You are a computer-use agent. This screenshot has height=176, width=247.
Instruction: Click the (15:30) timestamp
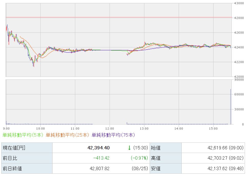click(140, 148)
